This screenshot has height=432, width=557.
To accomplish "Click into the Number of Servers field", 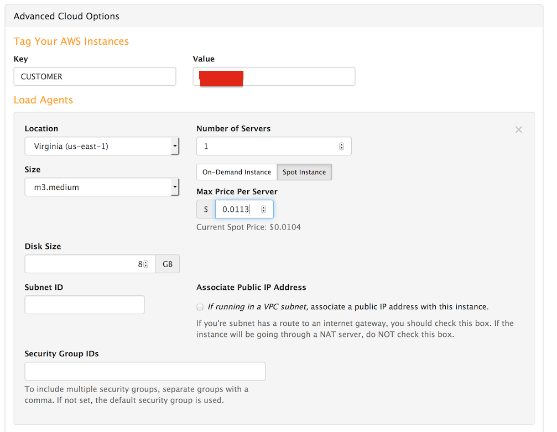I will pyautogui.click(x=274, y=146).
